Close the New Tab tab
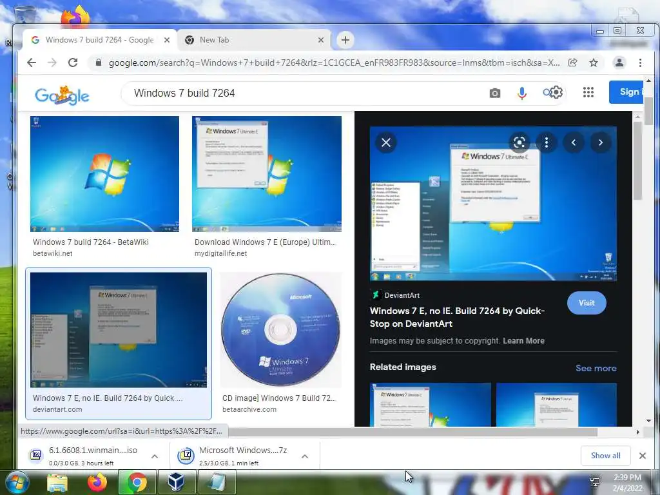The image size is (660, 495). coord(321,40)
